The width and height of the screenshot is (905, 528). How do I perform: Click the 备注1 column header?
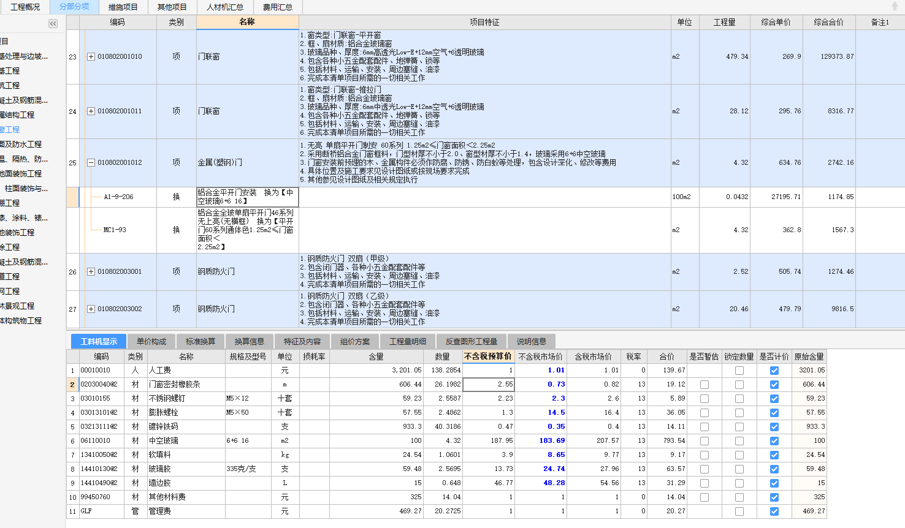[880, 22]
